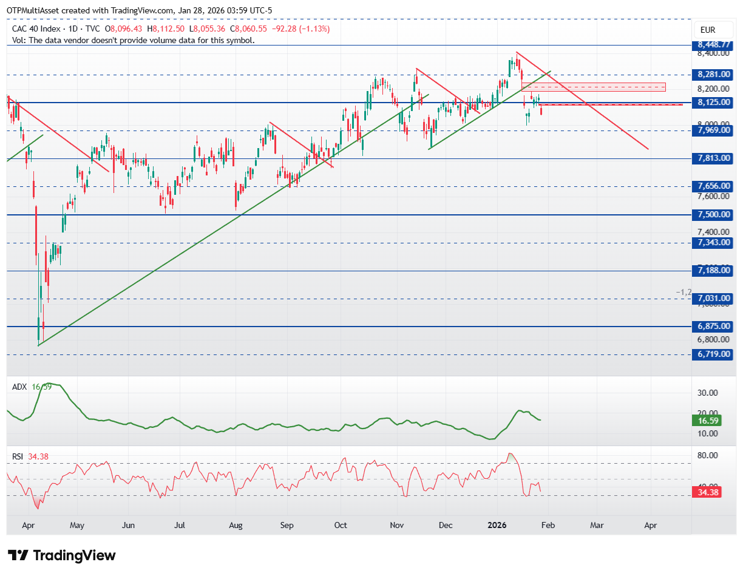Click the Aug label on time axis
This screenshot has height=576, width=743.
237,524
